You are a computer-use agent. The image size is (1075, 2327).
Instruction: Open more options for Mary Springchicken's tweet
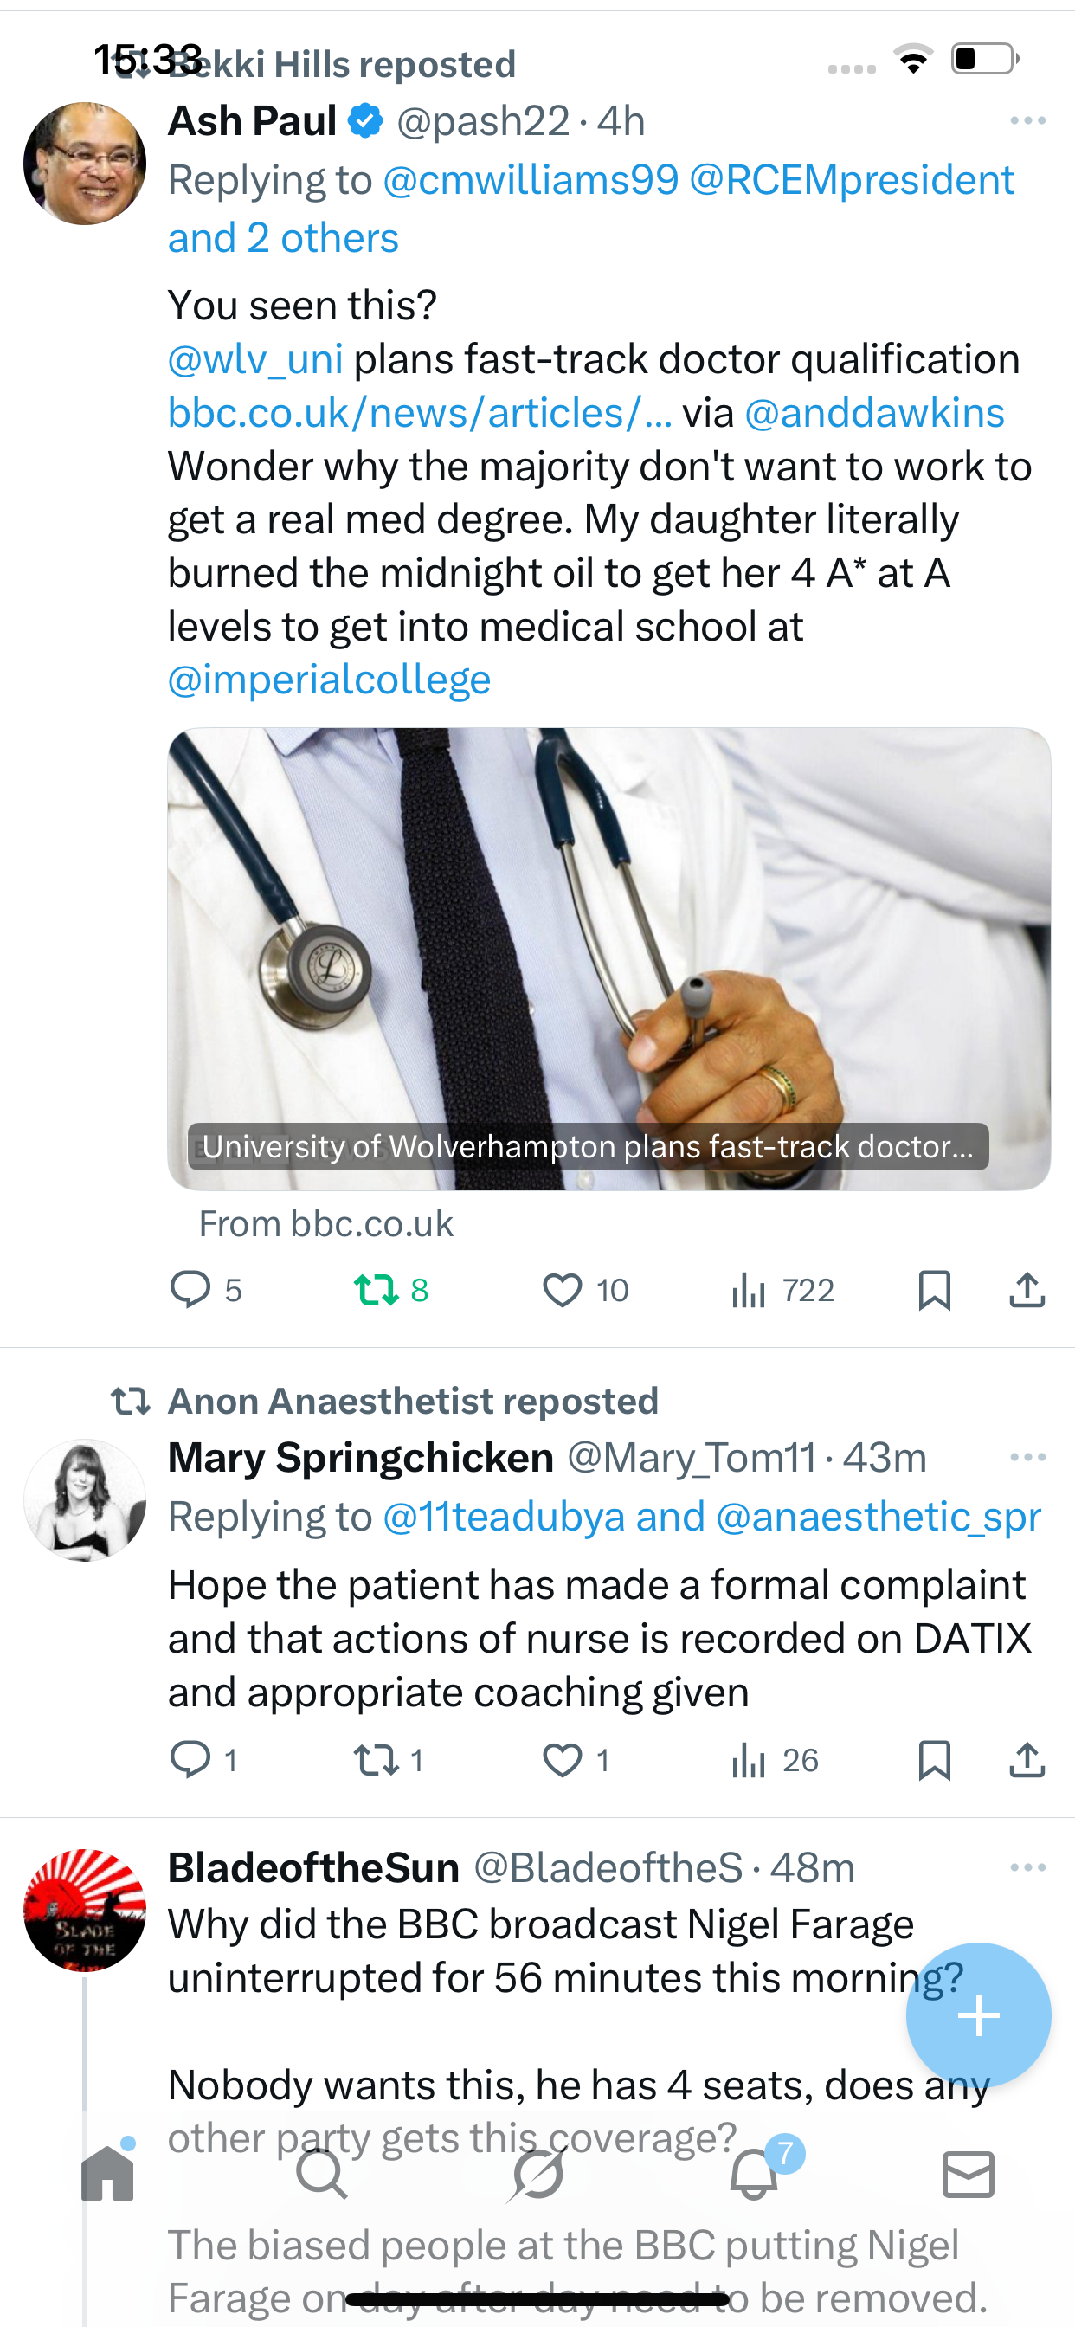[1028, 1457]
